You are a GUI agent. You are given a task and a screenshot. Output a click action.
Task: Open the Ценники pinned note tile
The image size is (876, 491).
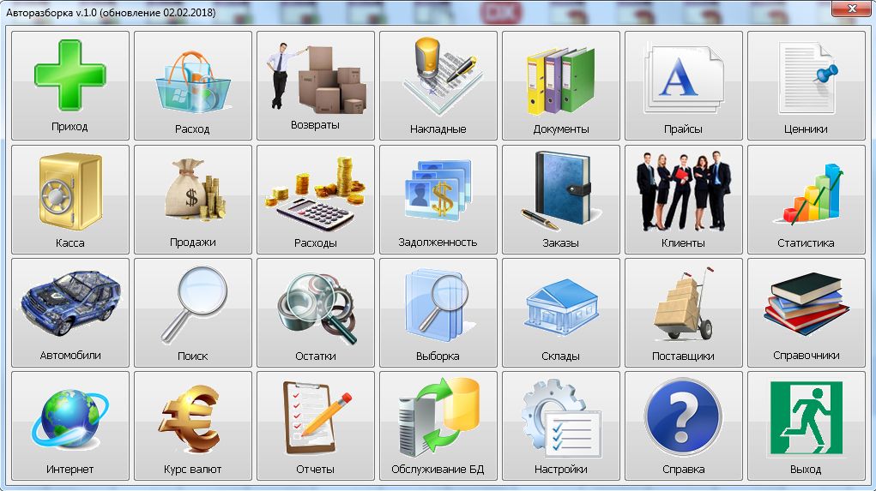807,86
